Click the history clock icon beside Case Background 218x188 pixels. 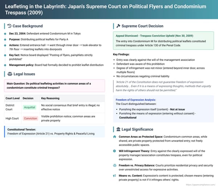(9, 26)
